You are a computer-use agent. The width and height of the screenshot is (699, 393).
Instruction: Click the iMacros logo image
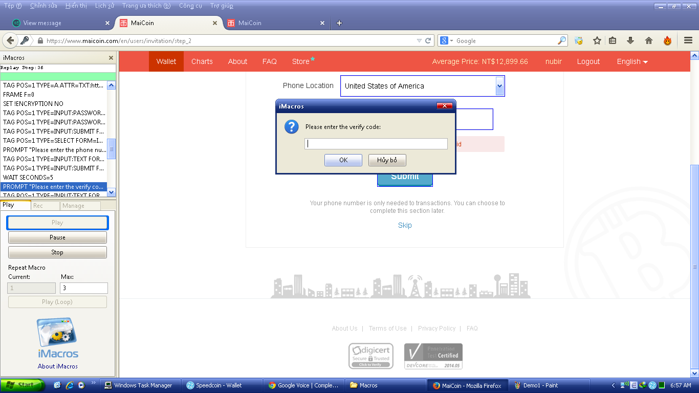click(57, 338)
